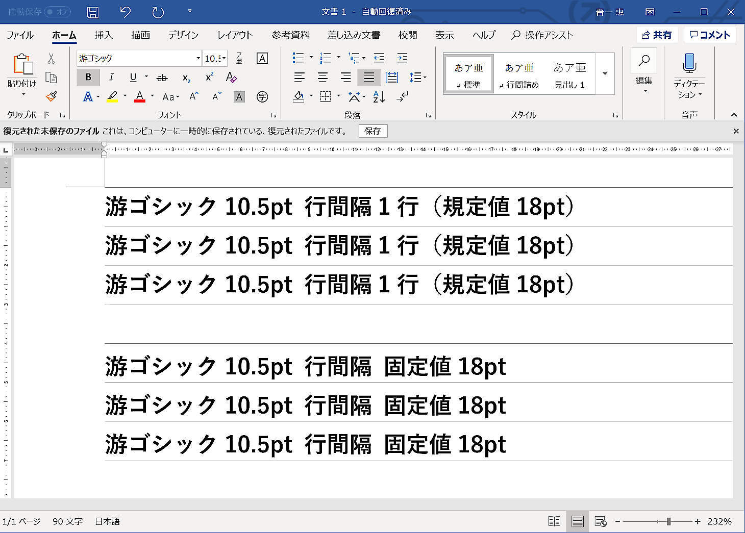This screenshot has height=533, width=745.
Task: Clear all formatting
Action: pyautogui.click(x=231, y=78)
